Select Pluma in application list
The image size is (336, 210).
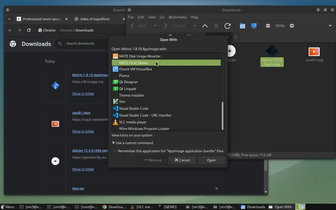click(166, 76)
